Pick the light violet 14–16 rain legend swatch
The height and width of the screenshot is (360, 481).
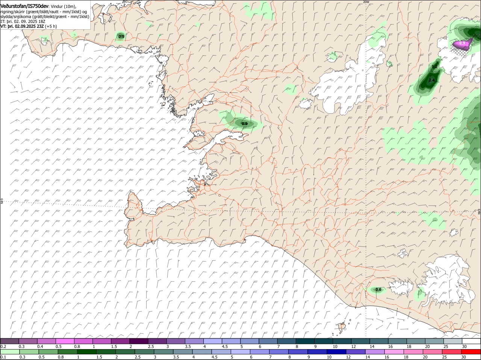tap(375, 352)
